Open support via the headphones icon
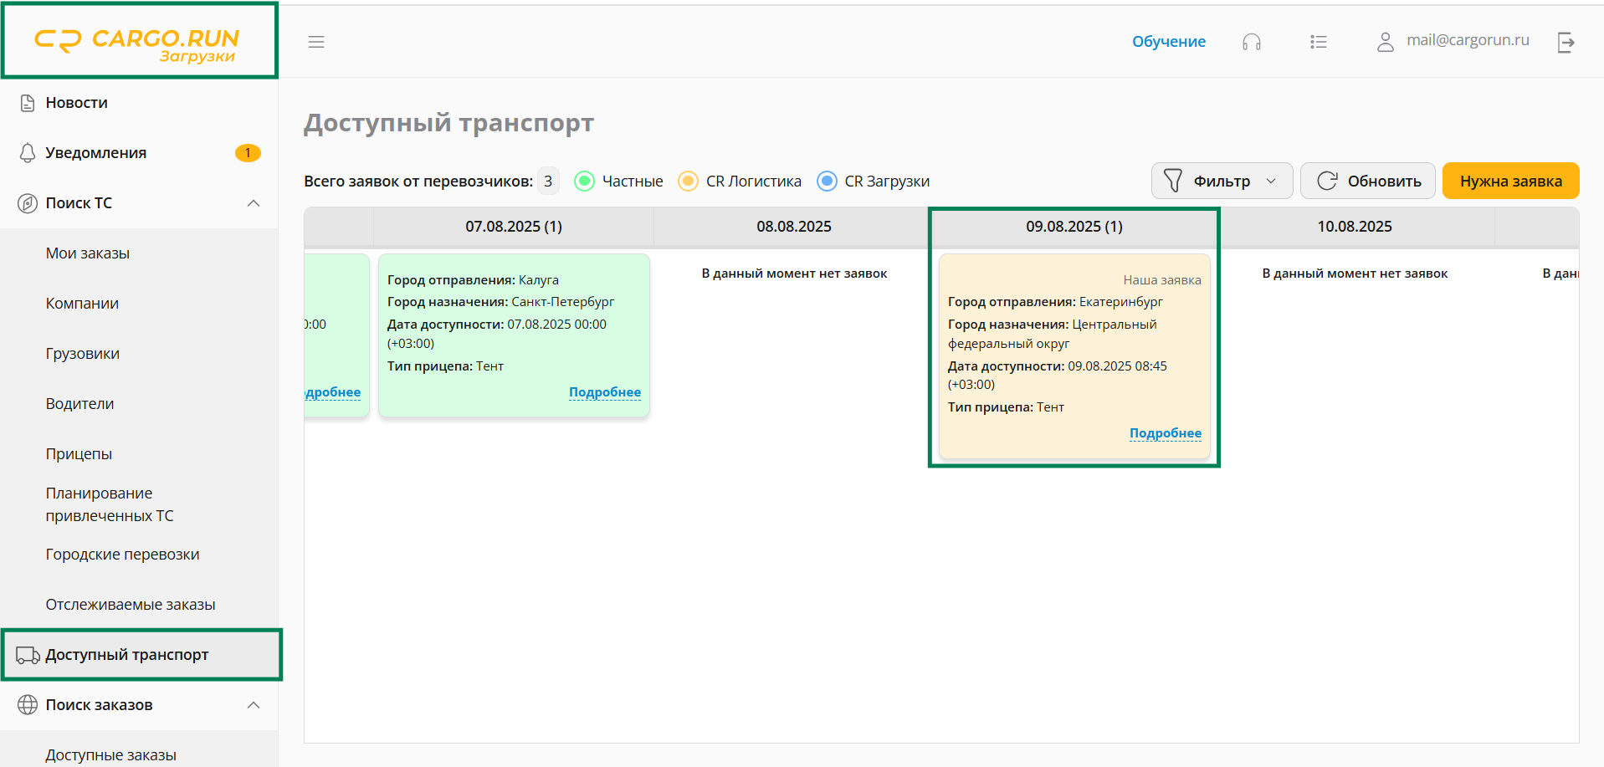1604x767 pixels. coord(1251,42)
